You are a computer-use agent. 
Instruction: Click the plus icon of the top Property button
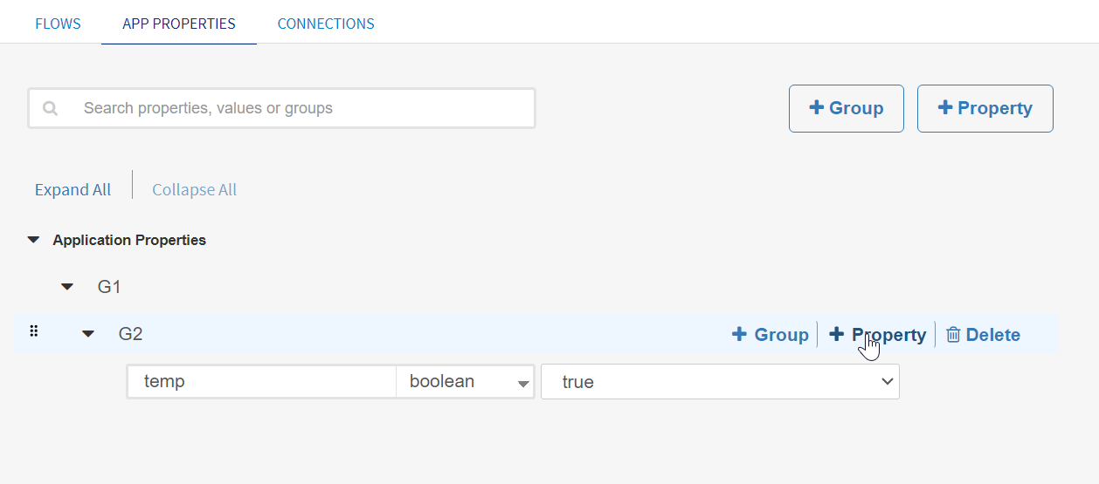pyautogui.click(x=944, y=107)
